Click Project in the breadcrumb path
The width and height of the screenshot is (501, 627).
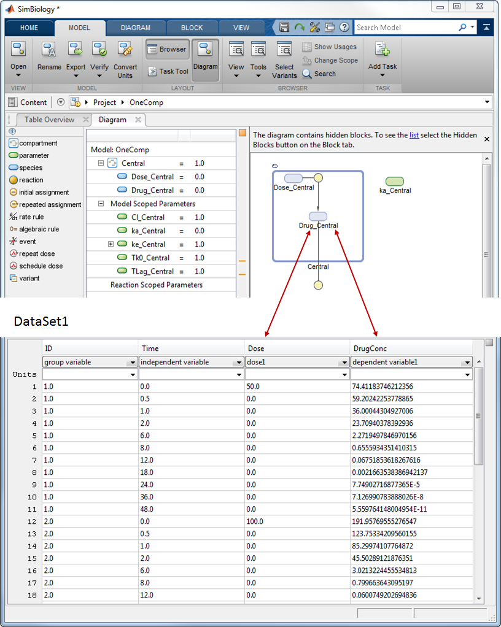pyautogui.click(x=104, y=102)
